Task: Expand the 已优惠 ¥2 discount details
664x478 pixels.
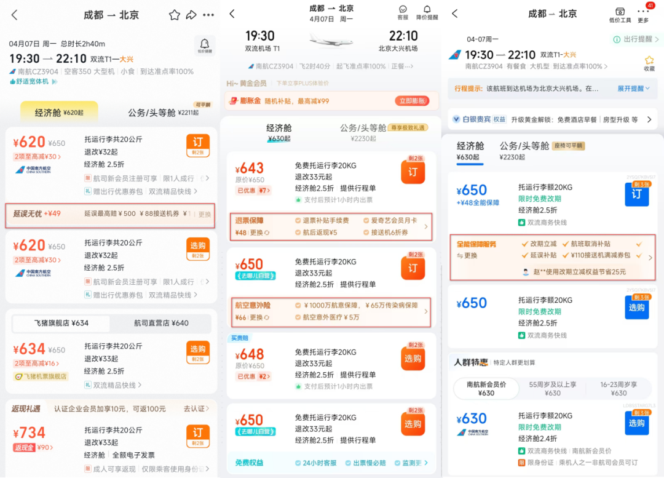Action: click(x=253, y=376)
